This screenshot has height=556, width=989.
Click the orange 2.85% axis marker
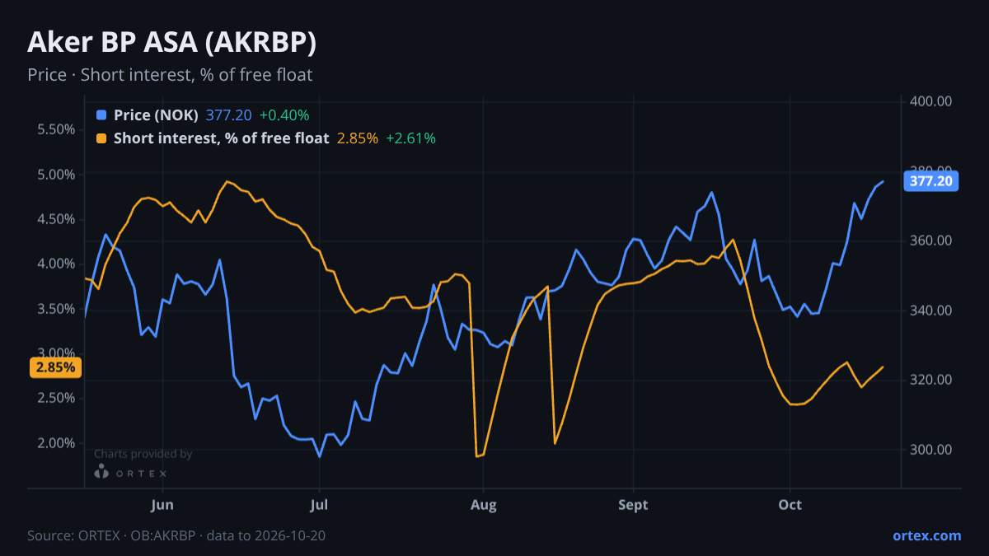coord(56,367)
